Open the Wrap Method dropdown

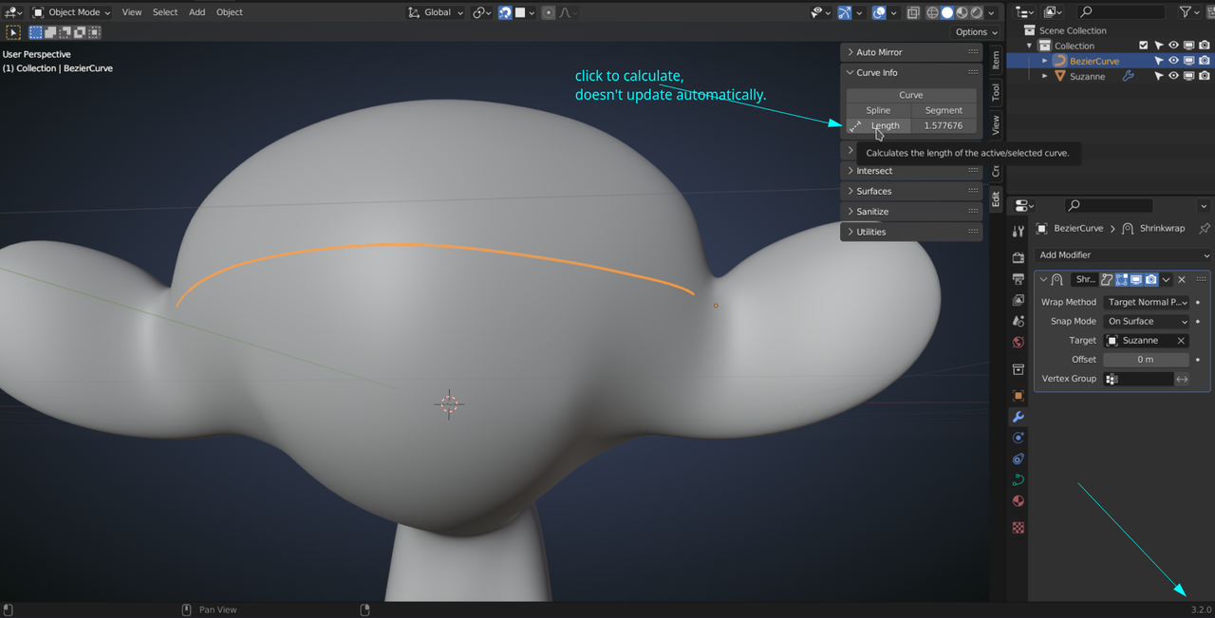pyautogui.click(x=1148, y=302)
